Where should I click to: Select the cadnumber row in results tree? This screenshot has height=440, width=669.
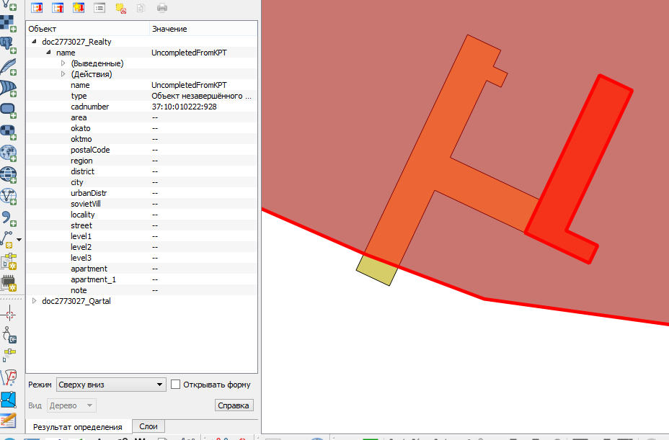tap(90, 107)
